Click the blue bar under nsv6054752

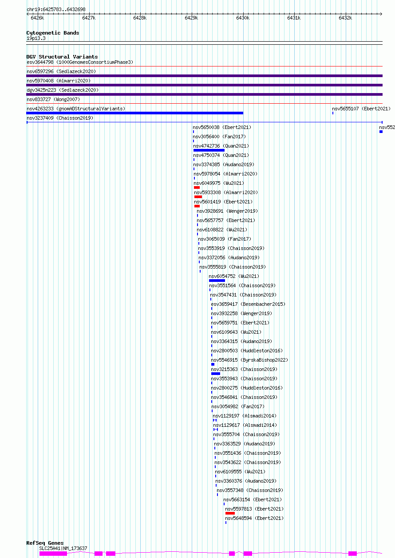[x=217, y=281]
